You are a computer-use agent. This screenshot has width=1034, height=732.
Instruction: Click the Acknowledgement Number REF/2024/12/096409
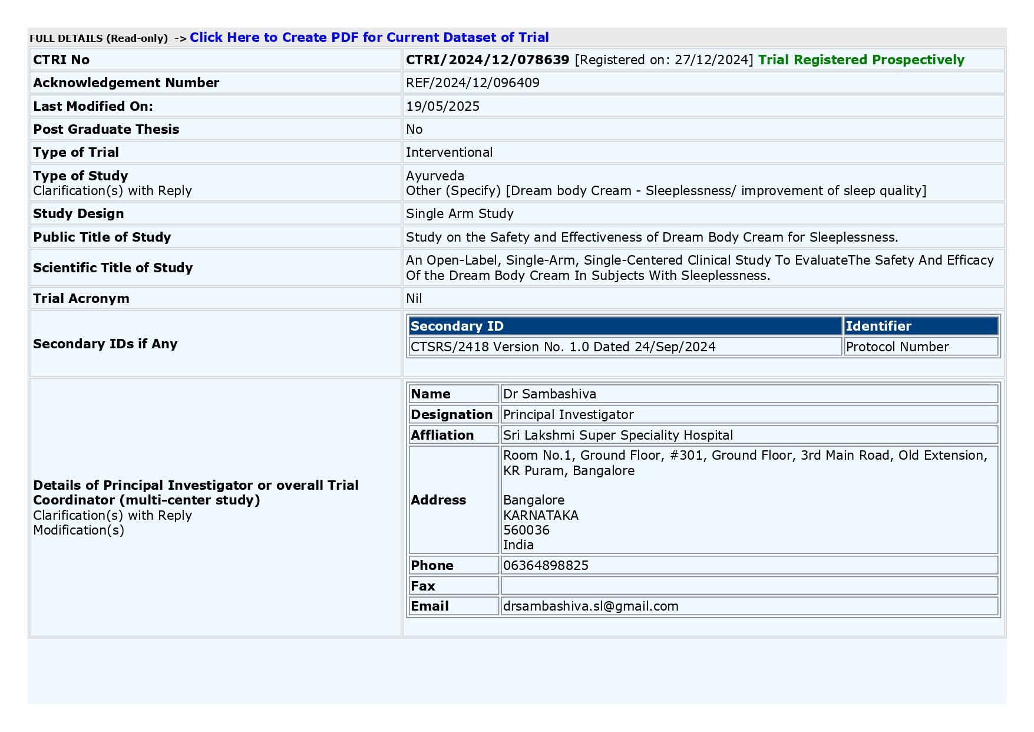pos(472,83)
